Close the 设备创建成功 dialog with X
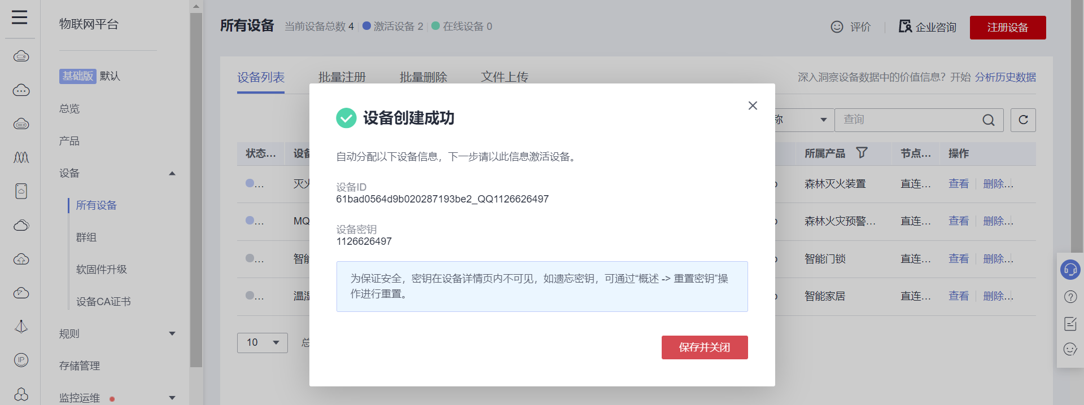The height and width of the screenshot is (405, 1084). 753,105
